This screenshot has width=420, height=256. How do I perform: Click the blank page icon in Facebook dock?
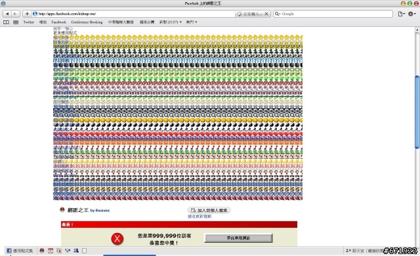click(x=85, y=251)
